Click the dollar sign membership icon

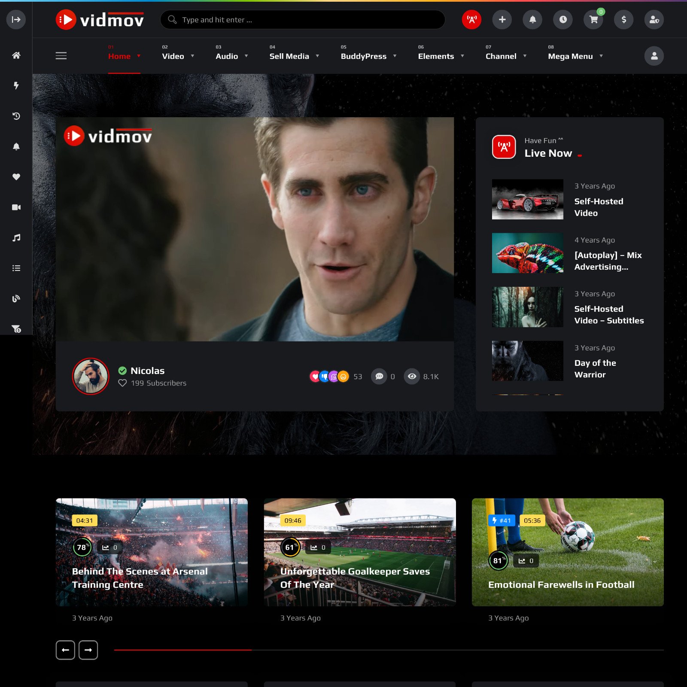point(624,20)
